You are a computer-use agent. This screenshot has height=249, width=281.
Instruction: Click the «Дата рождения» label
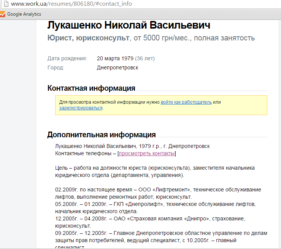point(67,58)
